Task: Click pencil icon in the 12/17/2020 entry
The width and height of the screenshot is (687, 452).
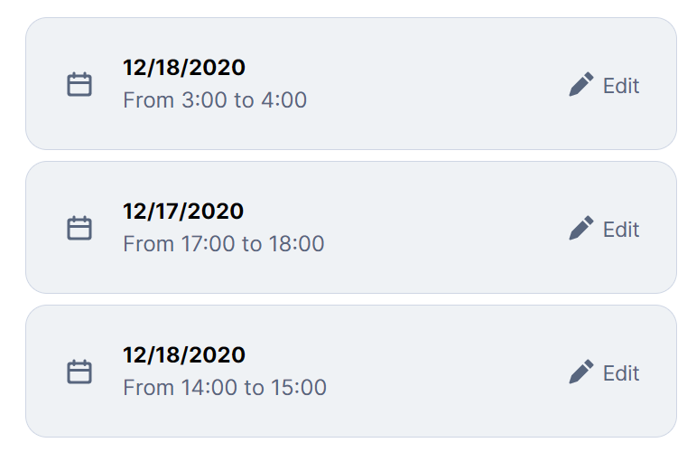Action: tap(581, 228)
